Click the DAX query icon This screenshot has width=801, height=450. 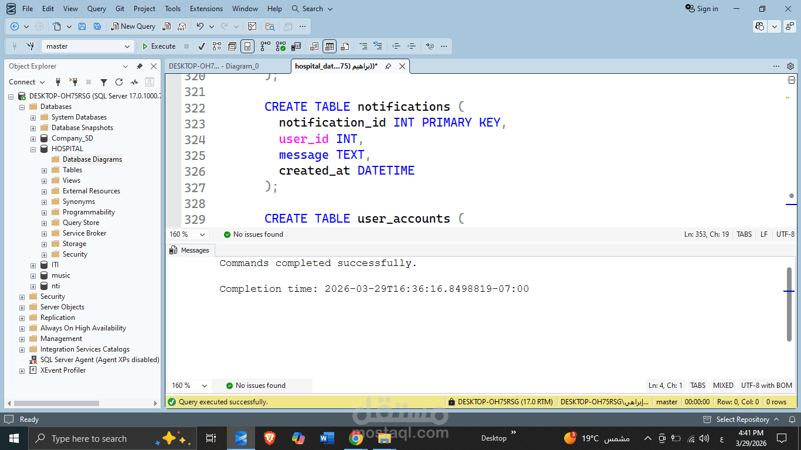click(x=182, y=26)
